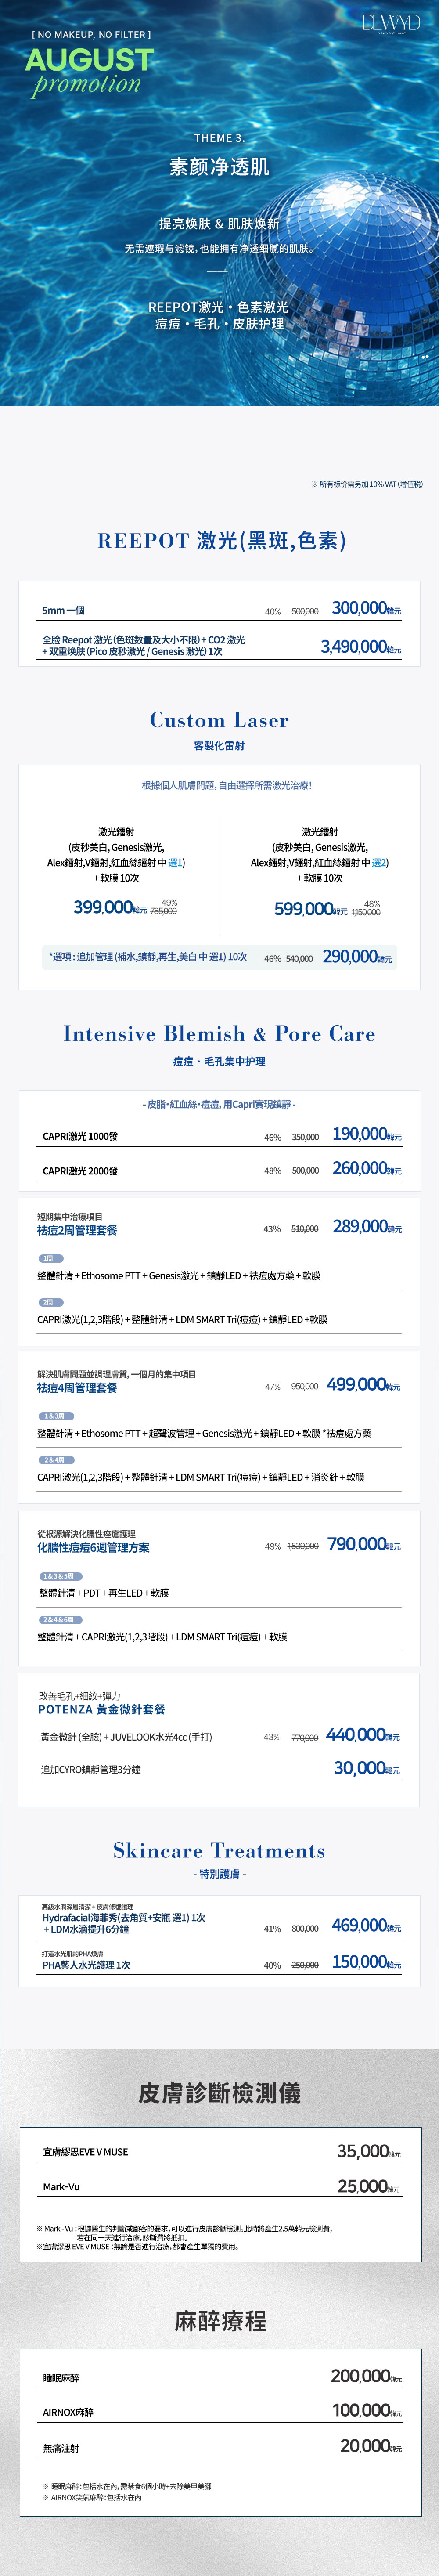Click the 5mm一個 price row
The image size is (439, 2576).
220,609
